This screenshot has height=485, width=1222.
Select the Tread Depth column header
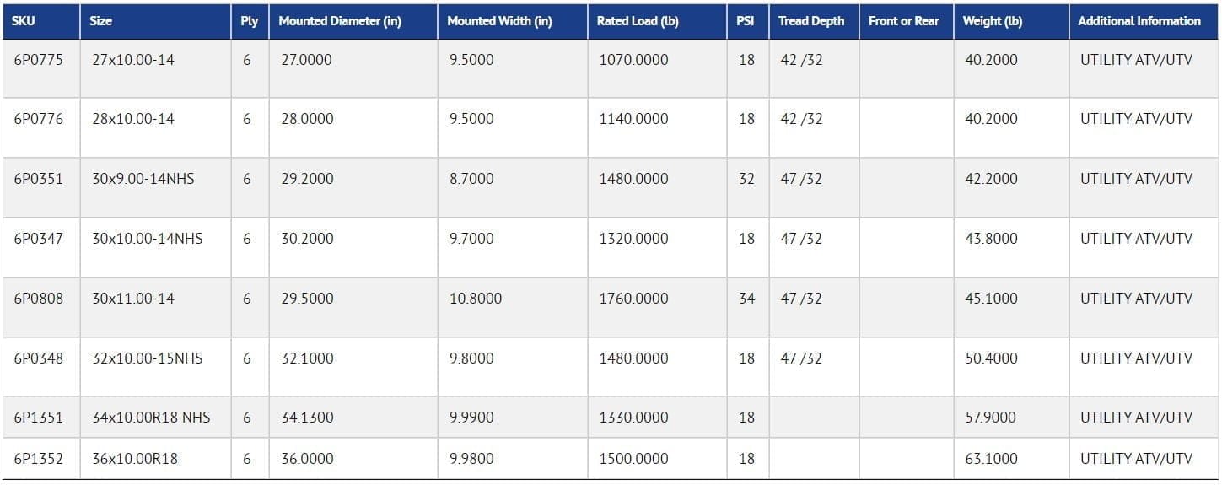814,21
